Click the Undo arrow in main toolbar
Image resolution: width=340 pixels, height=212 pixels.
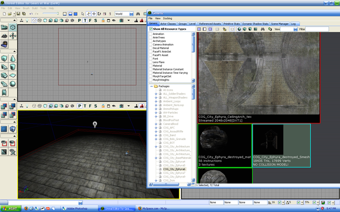pos(31,14)
